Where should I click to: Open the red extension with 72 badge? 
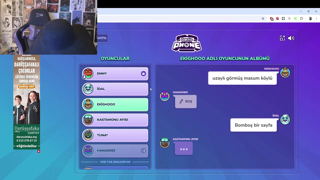pyautogui.click(x=271, y=18)
